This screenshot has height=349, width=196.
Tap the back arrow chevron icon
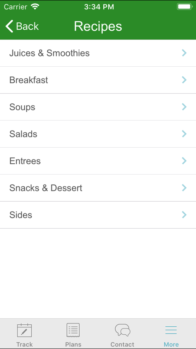pos(9,26)
